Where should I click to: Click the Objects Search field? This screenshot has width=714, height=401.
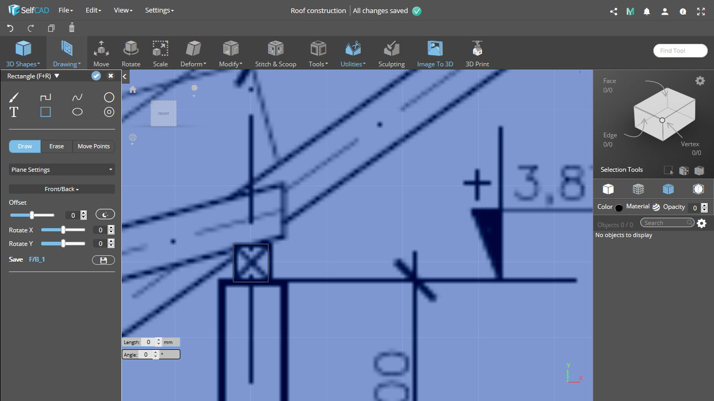point(667,223)
